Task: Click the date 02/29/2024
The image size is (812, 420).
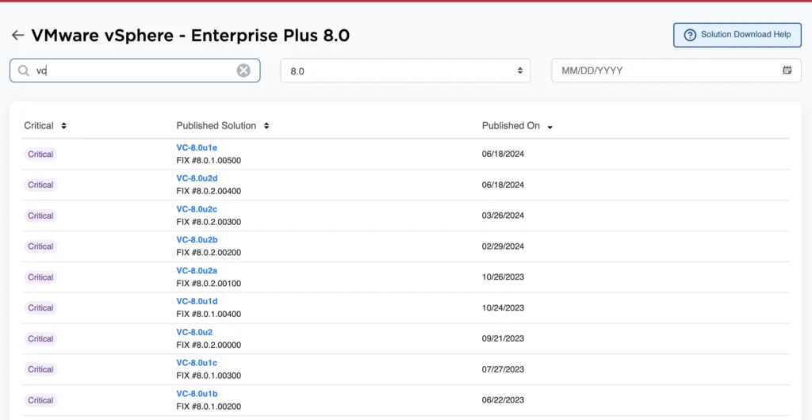Action: [503, 246]
